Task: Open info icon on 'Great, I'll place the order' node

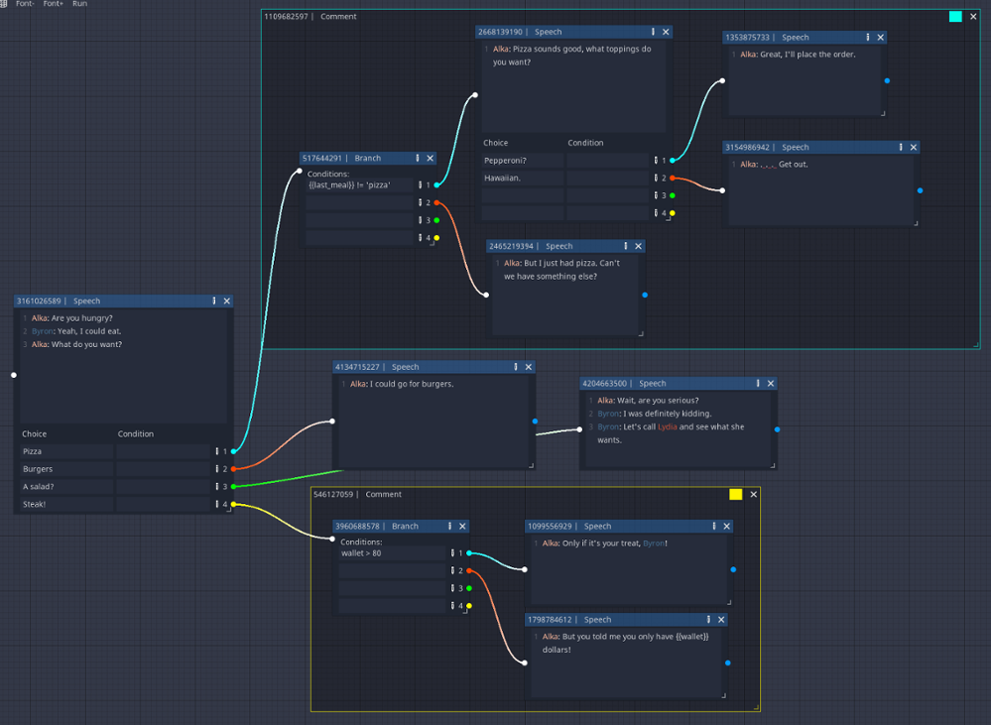Action: click(868, 38)
